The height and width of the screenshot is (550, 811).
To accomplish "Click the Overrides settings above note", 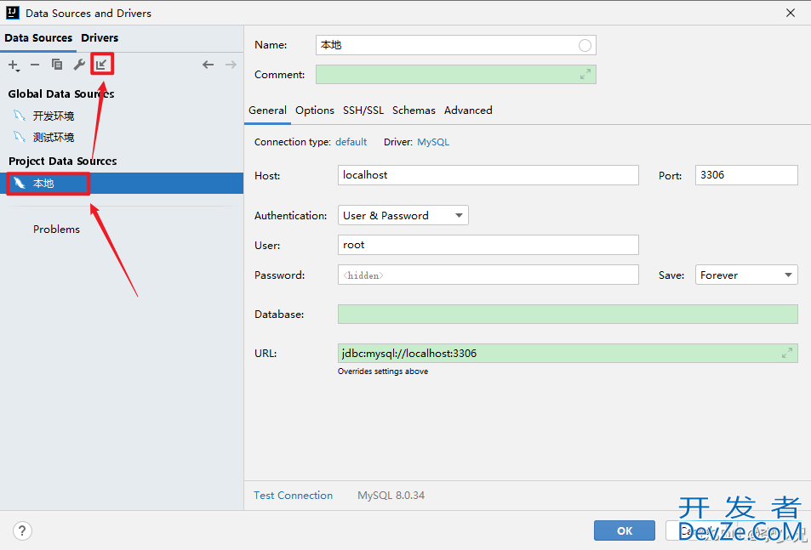I will [383, 371].
